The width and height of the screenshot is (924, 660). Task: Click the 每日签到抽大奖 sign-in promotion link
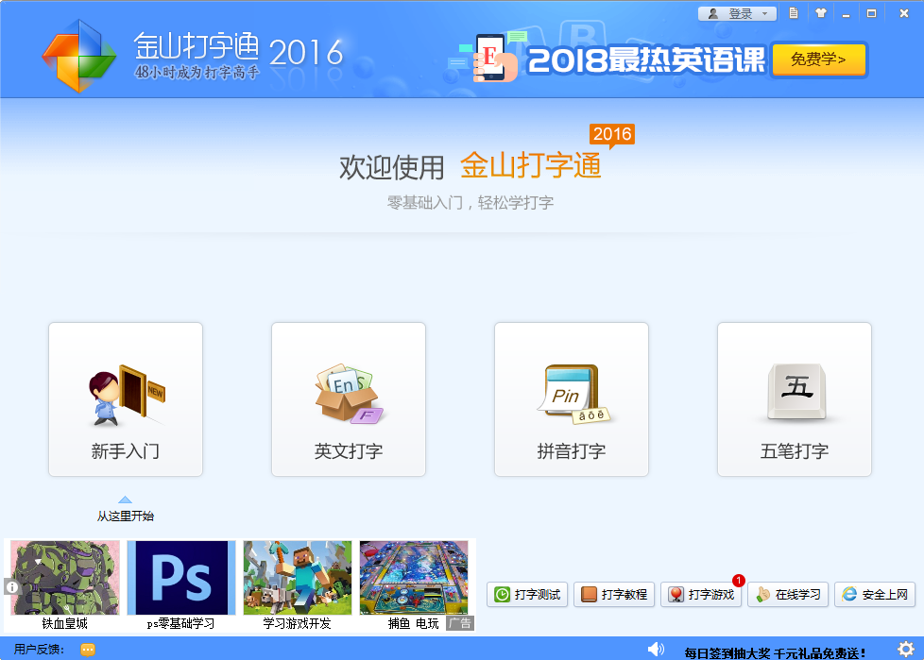click(x=775, y=653)
